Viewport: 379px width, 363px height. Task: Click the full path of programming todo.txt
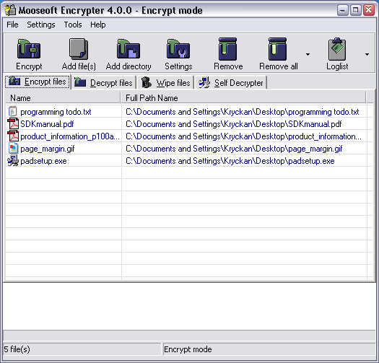[x=242, y=112]
